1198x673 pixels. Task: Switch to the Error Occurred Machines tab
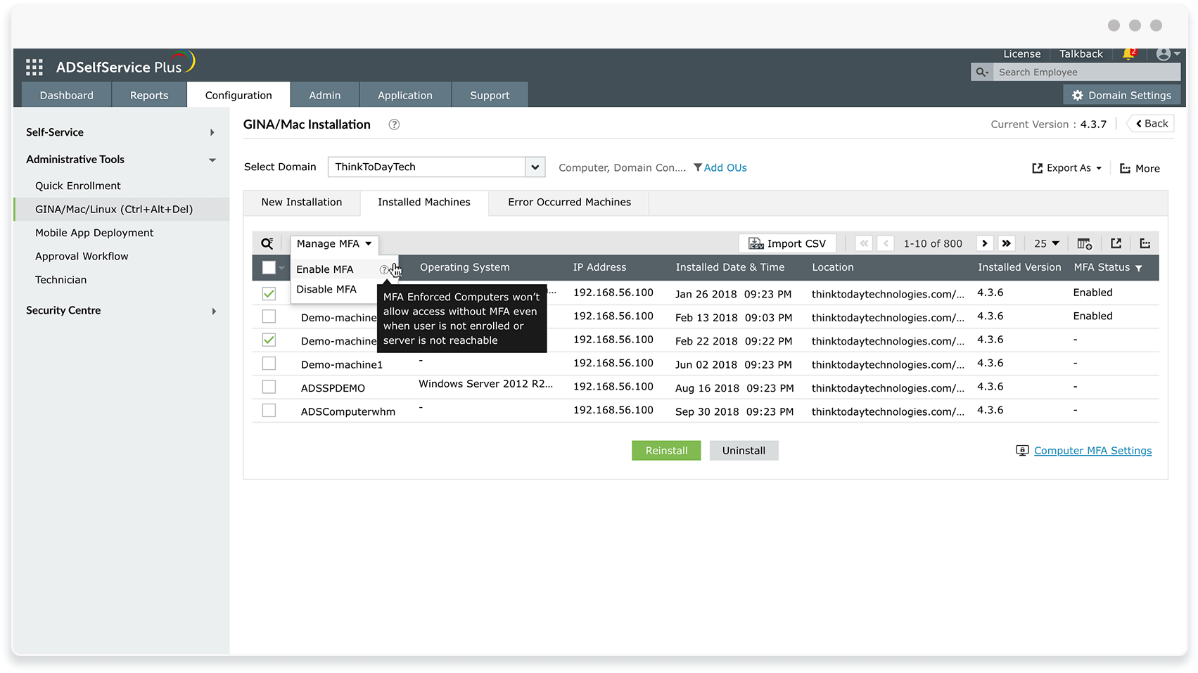(568, 203)
